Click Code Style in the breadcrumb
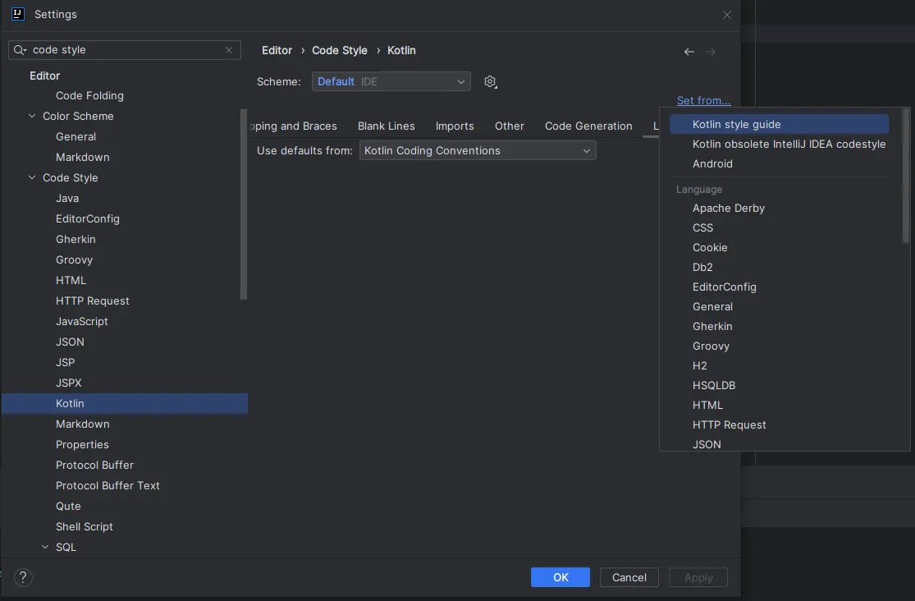This screenshot has height=601, width=915. click(340, 50)
